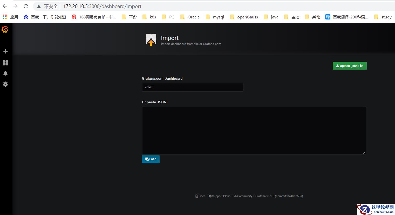Image resolution: width=395 pixels, height=215 pixels.
Task: Click the address bar URL
Action: [102, 6]
